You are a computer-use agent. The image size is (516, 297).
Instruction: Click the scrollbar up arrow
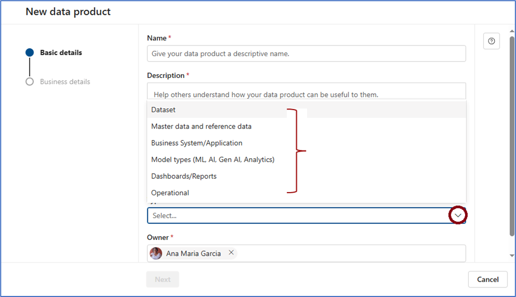pyautogui.click(x=512, y=31)
